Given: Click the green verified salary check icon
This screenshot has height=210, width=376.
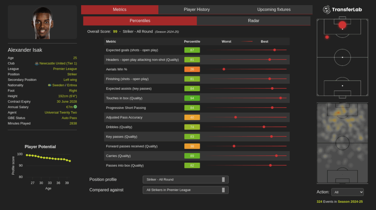Looking at the screenshot, I should click(75, 107).
